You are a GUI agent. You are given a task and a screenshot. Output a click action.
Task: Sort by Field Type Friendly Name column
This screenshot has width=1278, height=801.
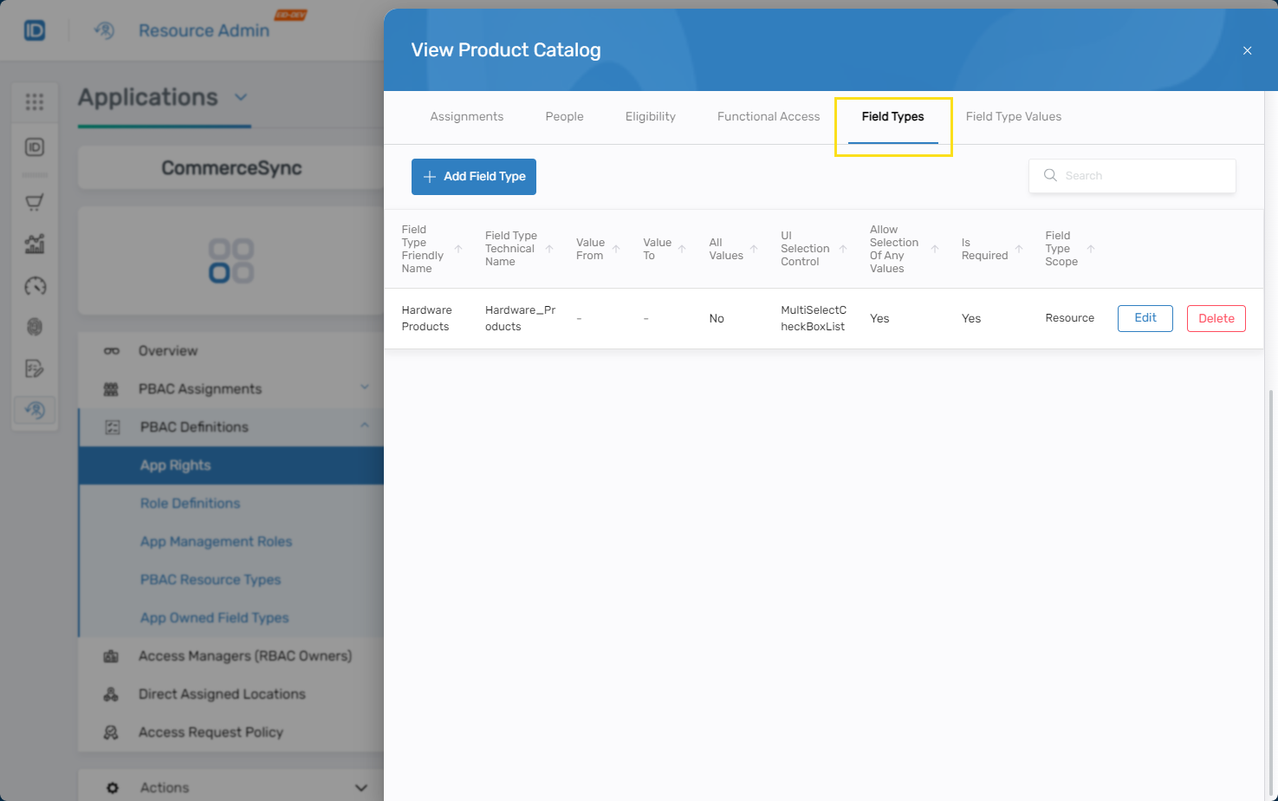tap(458, 250)
